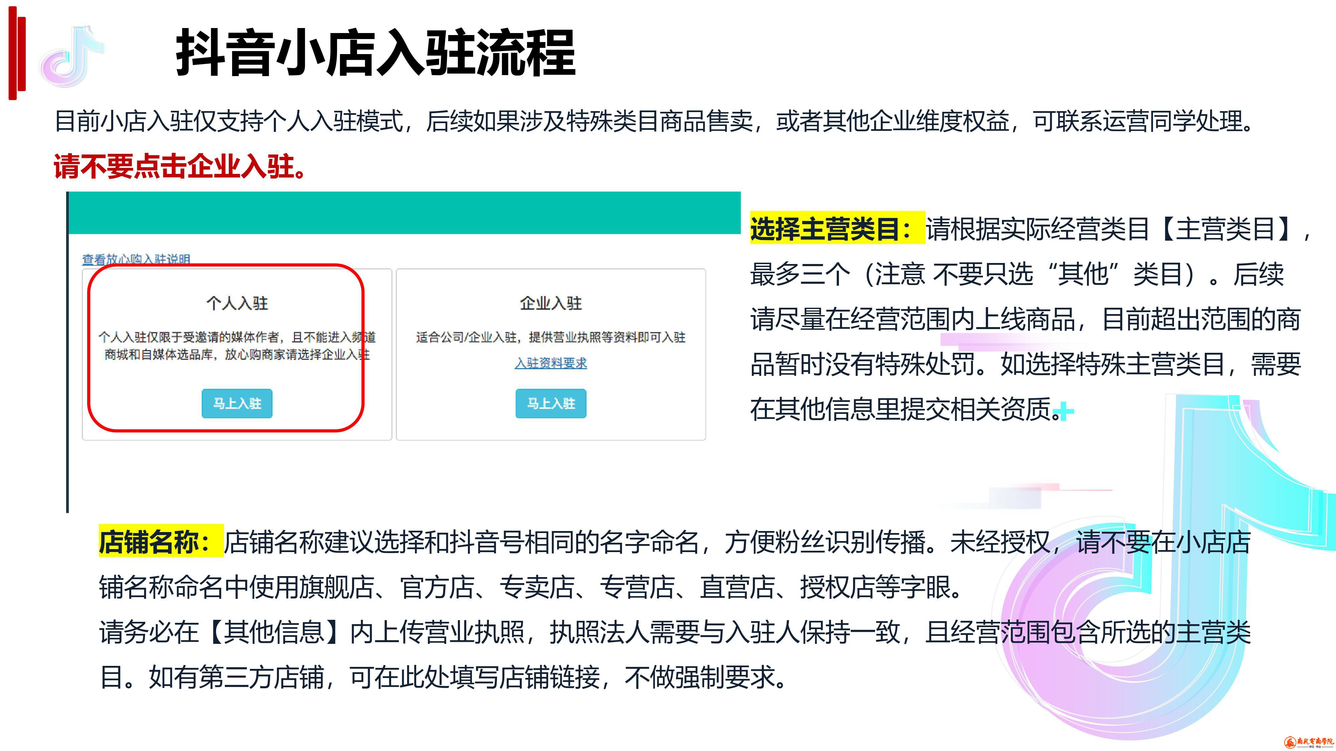This screenshot has height=751, width=1336.
Task: Click line starting 铺名称命名中使用旗舰店
Action: coord(532,587)
